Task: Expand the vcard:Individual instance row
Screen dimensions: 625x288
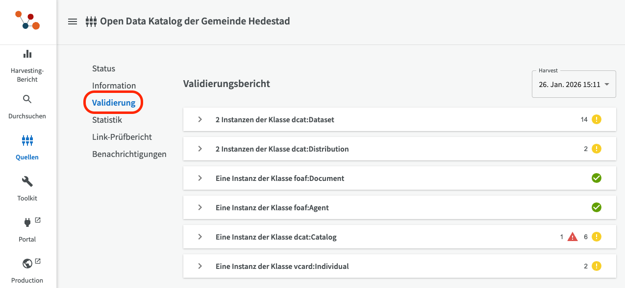Action: (x=200, y=266)
